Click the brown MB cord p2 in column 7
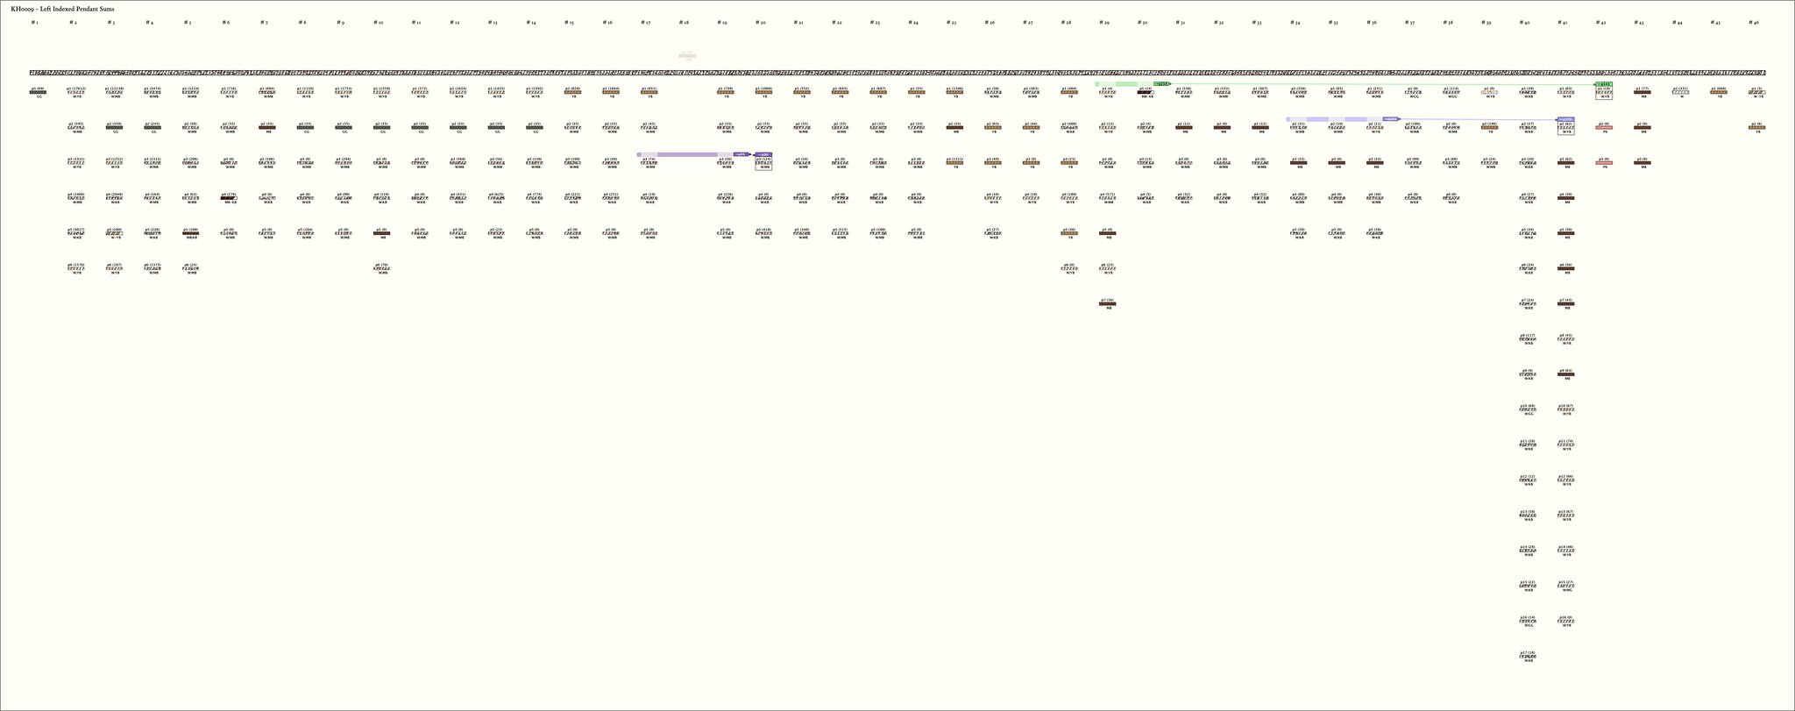The height and width of the screenshot is (711, 1795). click(267, 127)
